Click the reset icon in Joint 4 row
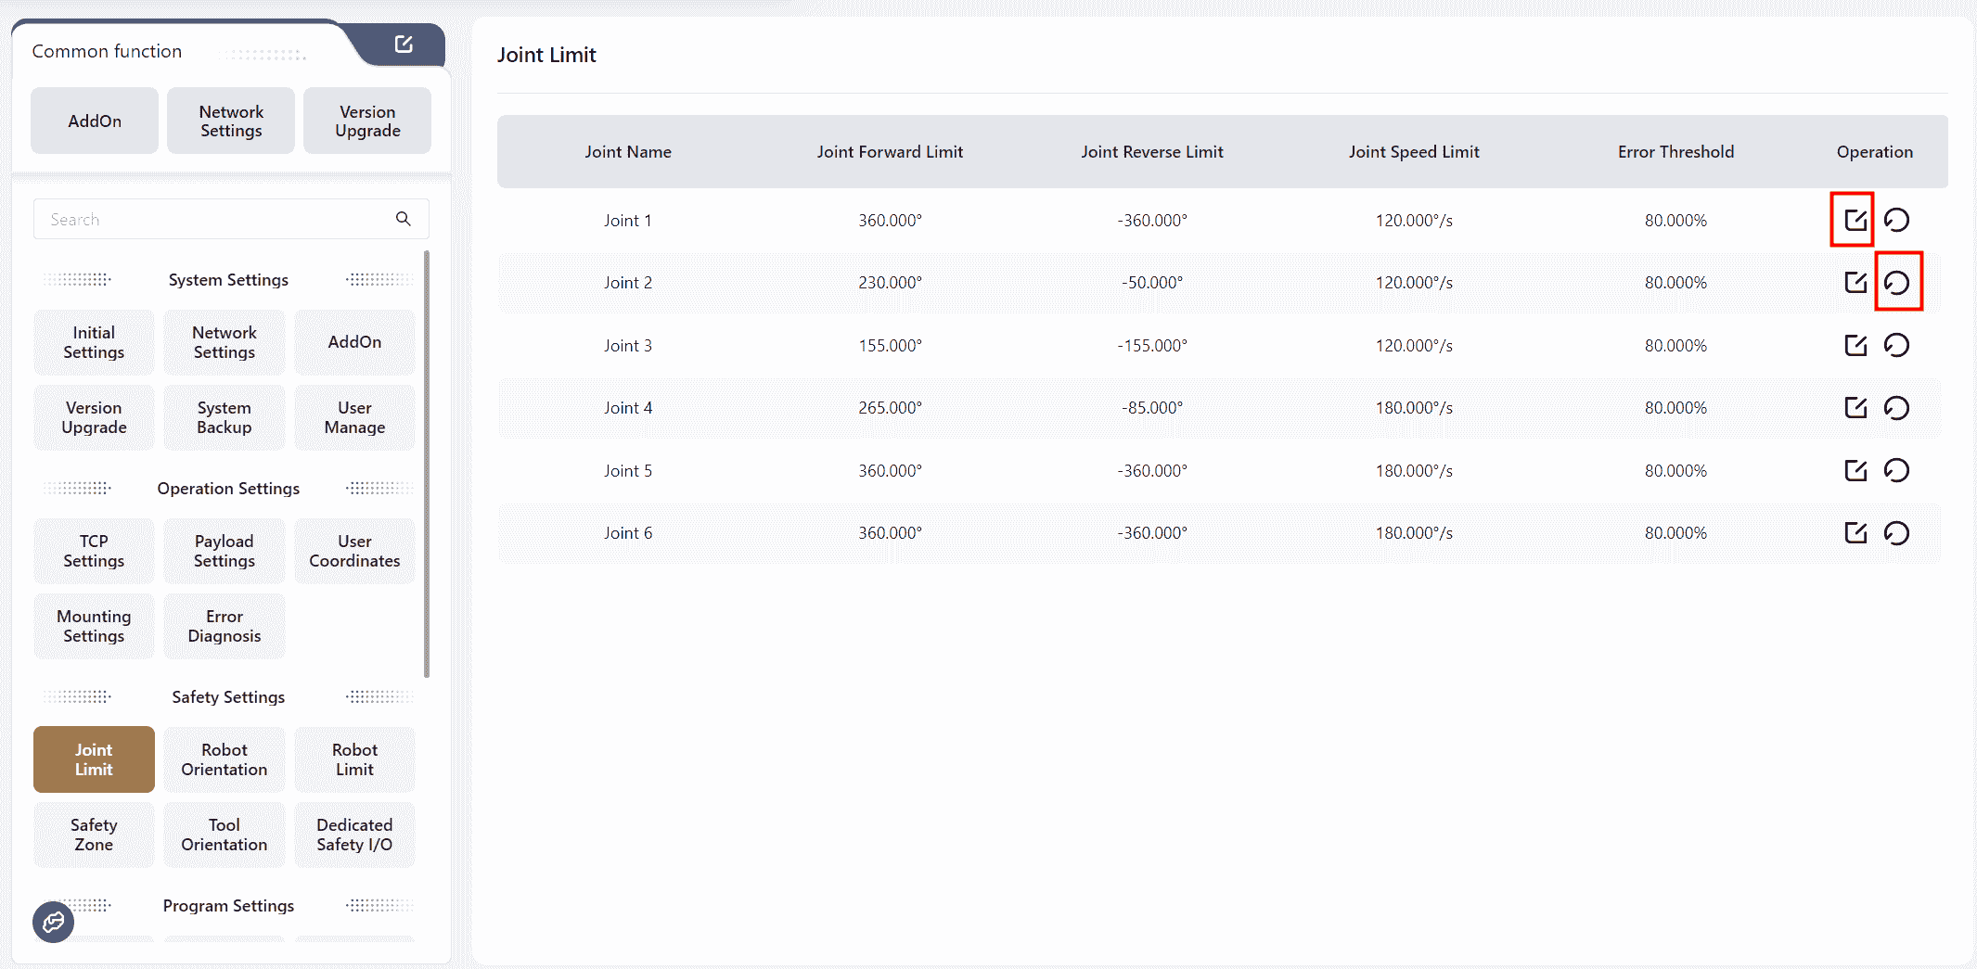Screen dimensions: 1977x969 pyautogui.click(x=1896, y=408)
